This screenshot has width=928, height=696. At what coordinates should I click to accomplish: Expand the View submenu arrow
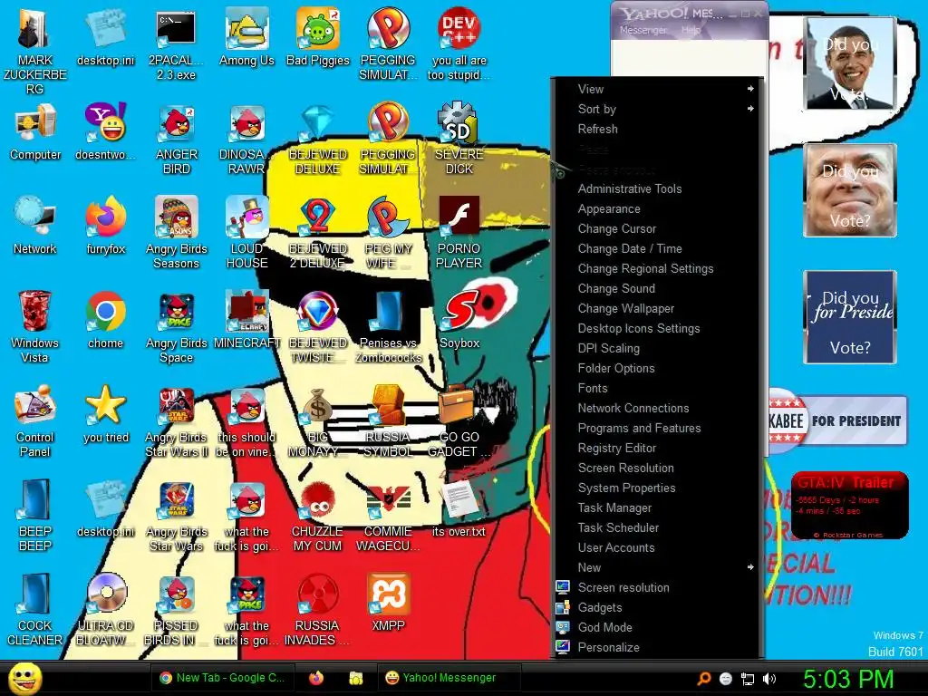tap(750, 89)
